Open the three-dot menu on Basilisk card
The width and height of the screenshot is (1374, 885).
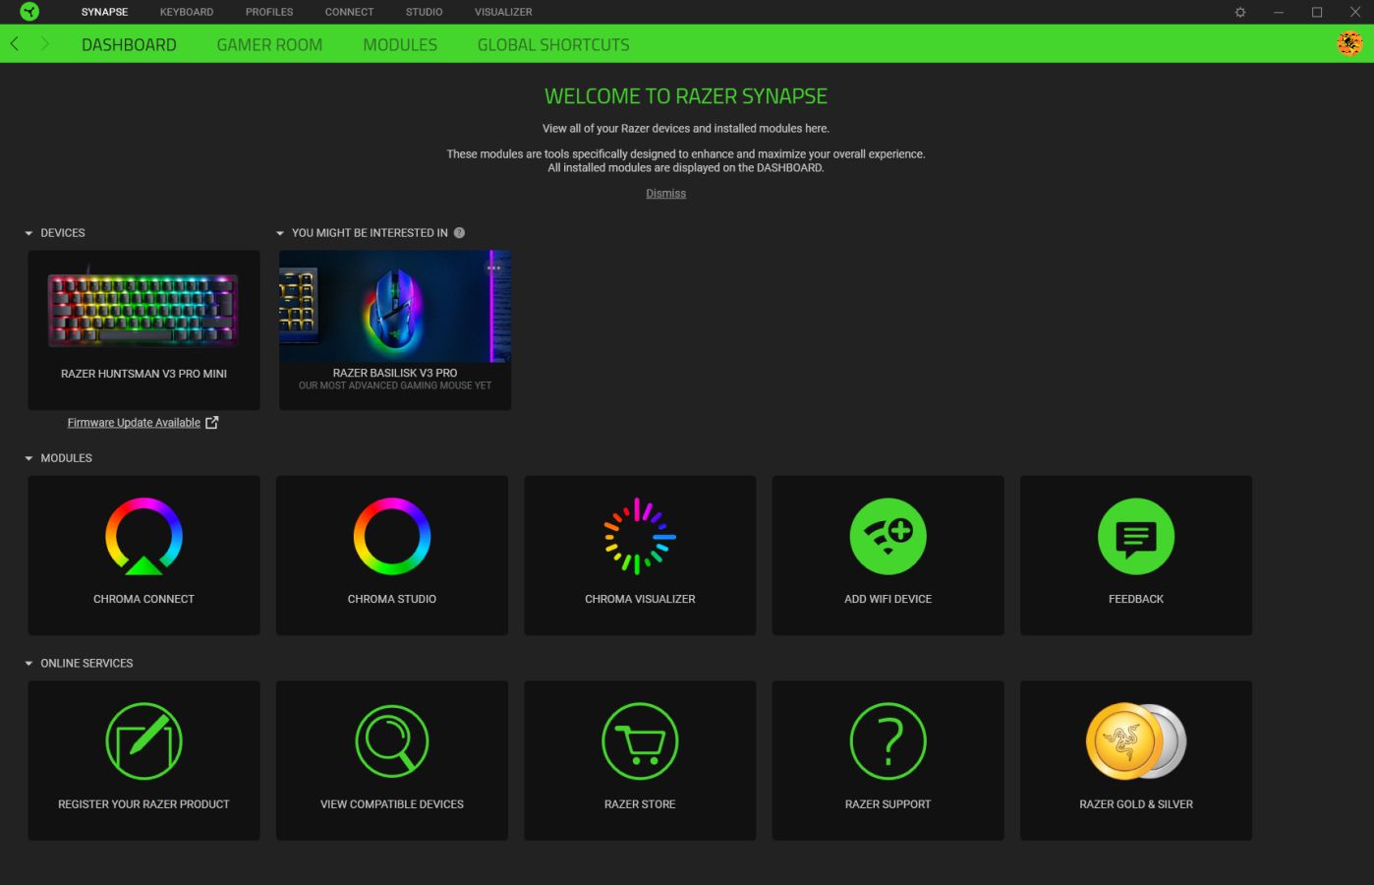tap(493, 267)
